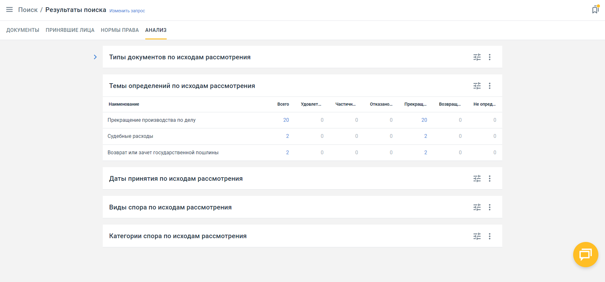Sort by the Возвращ... column header
The width and height of the screenshot is (605, 282).
point(450,104)
